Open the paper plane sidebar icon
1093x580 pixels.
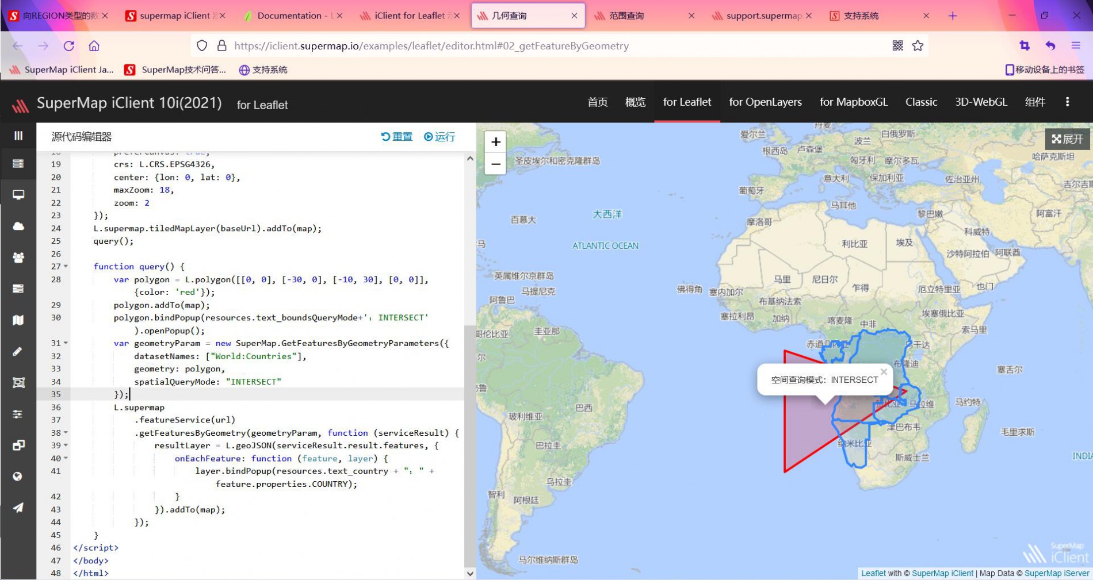[18, 508]
